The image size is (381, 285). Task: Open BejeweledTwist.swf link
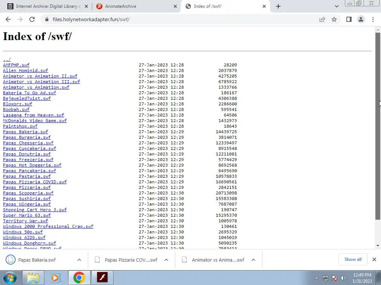[x=27, y=98]
